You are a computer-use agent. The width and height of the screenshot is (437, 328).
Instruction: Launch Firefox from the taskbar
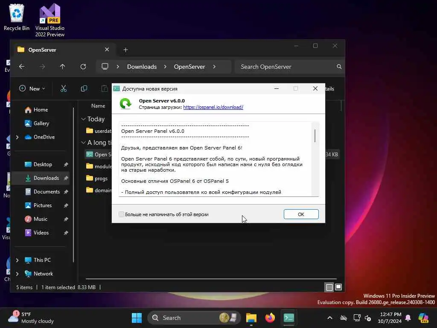click(x=270, y=318)
